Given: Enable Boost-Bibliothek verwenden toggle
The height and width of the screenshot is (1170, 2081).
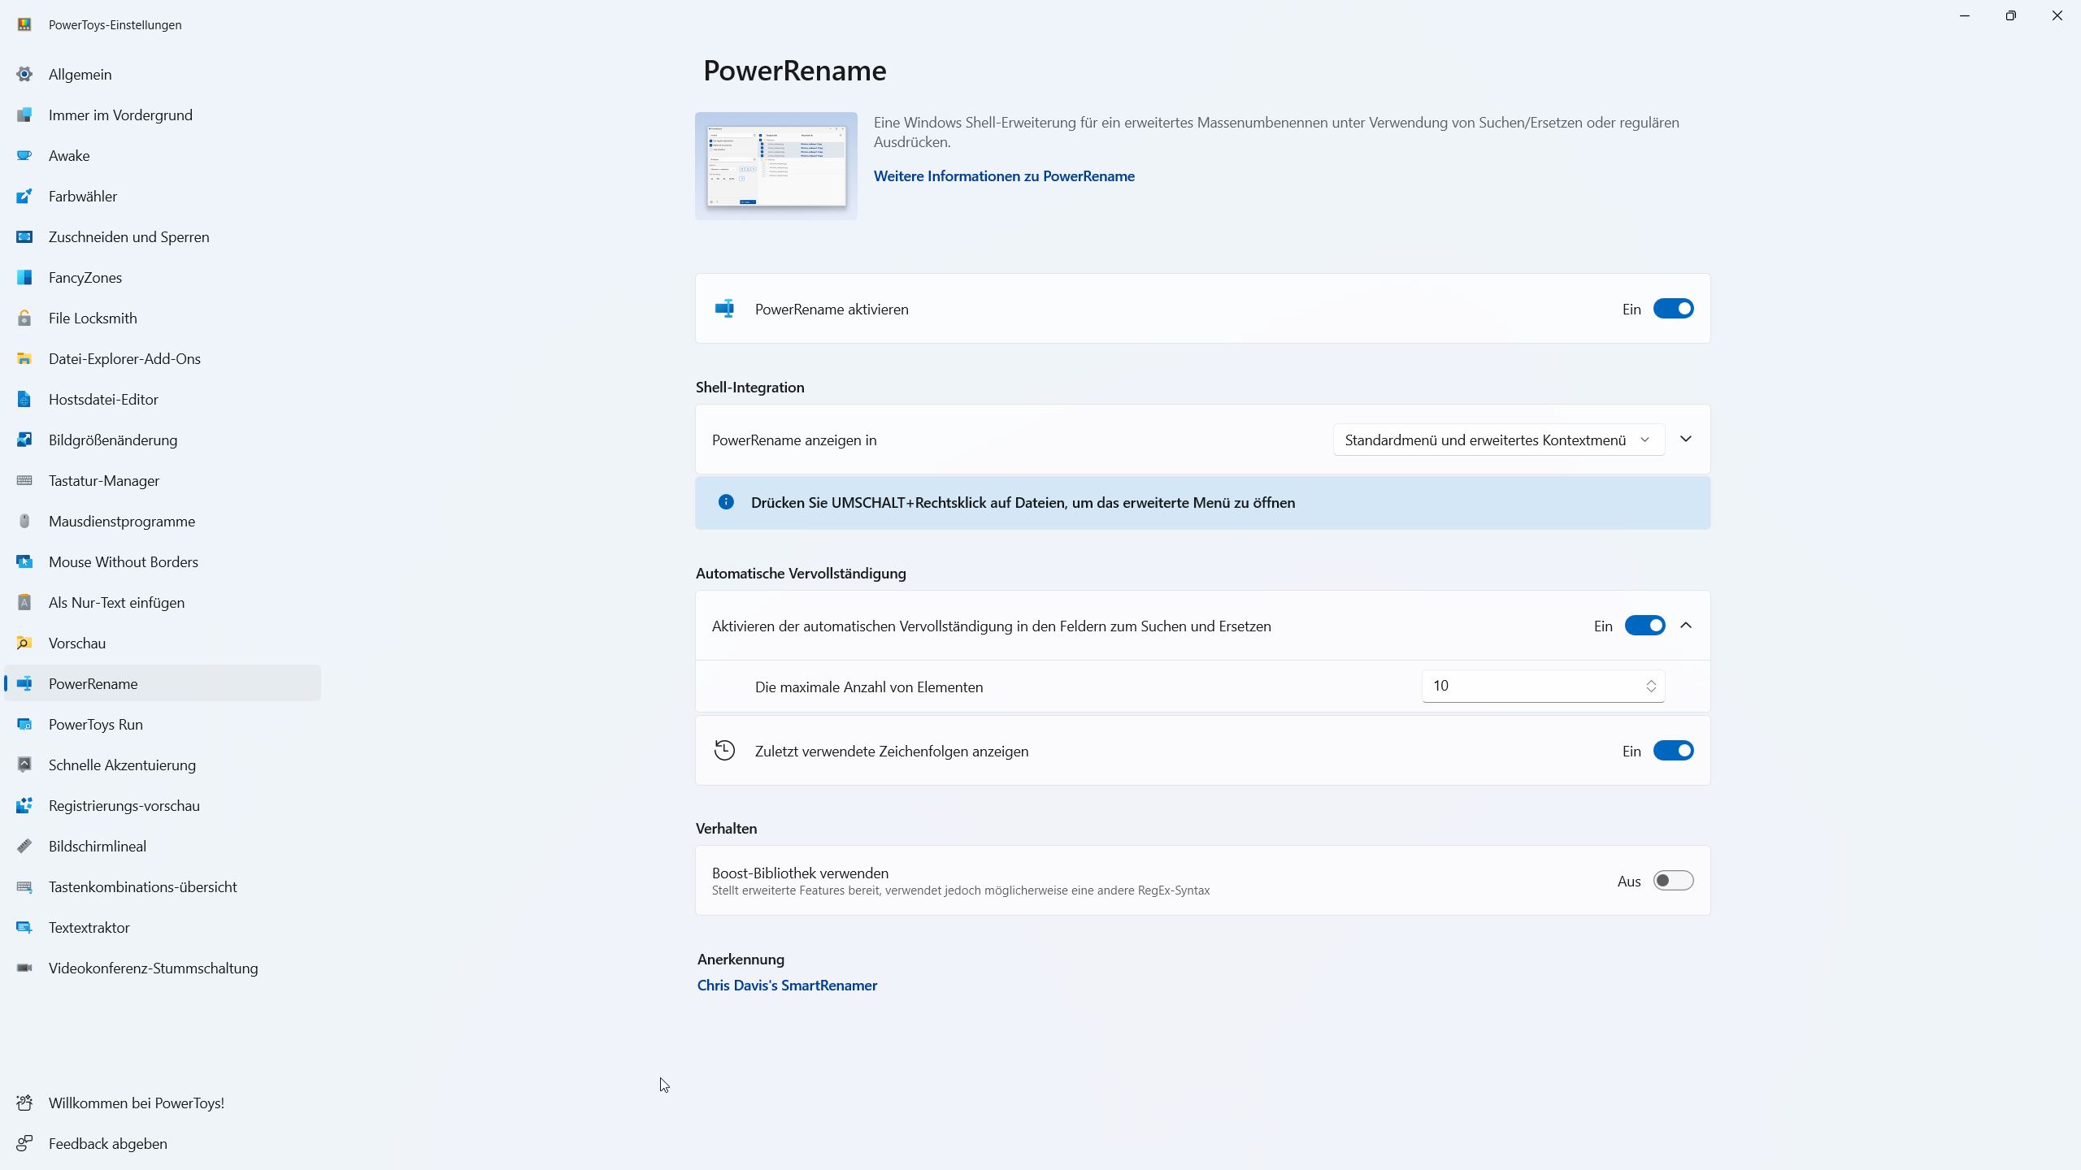Looking at the screenshot, I should coord(1673,881).
